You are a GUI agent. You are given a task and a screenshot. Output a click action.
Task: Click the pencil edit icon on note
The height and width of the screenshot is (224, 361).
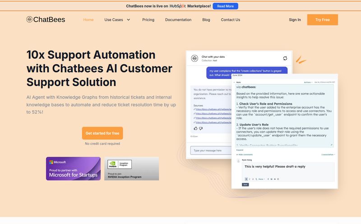pyautogui.click(x=332, y=145)
